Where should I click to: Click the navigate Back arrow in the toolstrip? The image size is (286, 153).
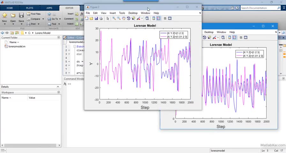(49, 14)
